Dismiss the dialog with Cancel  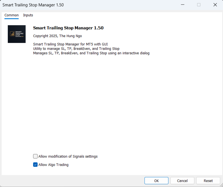[182, 181]
